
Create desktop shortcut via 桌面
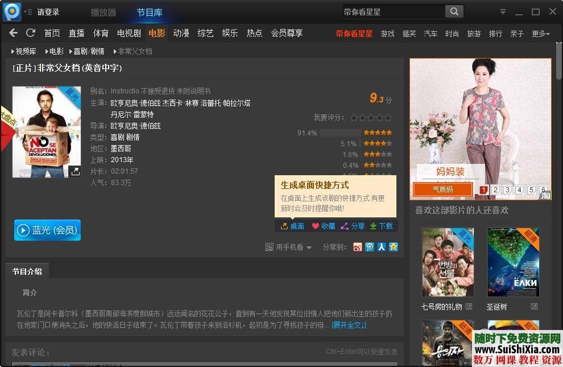coord(292,226)
